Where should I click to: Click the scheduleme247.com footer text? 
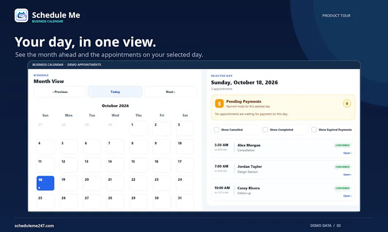[x=34, y=226]
